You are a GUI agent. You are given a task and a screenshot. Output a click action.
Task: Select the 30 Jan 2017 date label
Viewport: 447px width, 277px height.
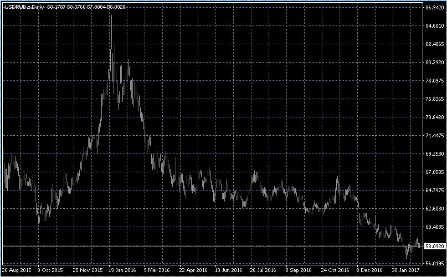pos(405,270)
